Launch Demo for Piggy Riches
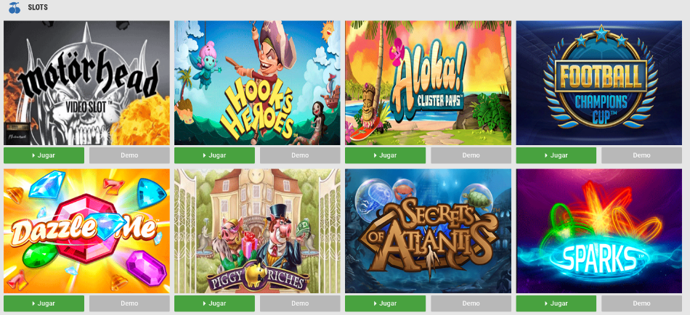 (x=300, y=303)
